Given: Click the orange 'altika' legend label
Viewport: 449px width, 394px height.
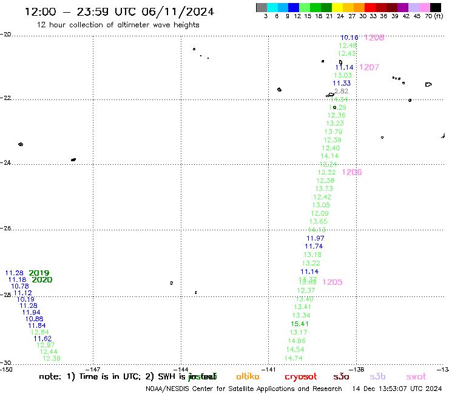Looking at the screenshot, I should pos(248,376).
